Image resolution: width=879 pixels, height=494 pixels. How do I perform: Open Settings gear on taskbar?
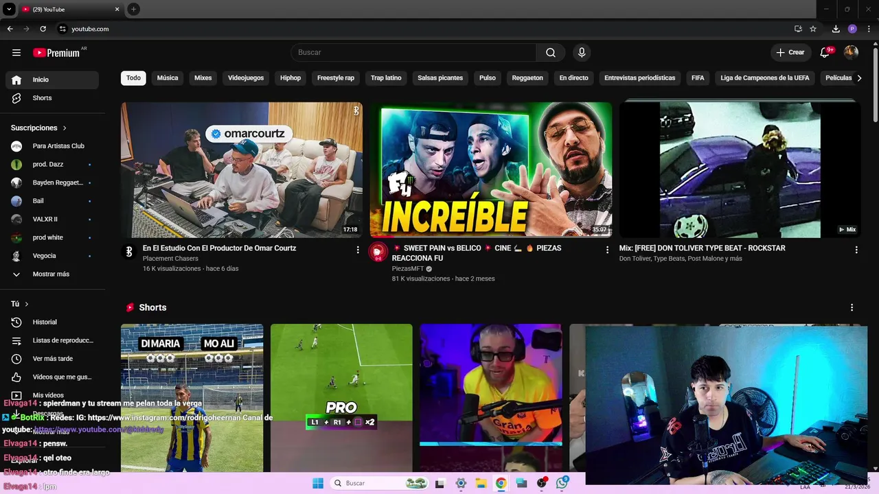pos(461,483)
